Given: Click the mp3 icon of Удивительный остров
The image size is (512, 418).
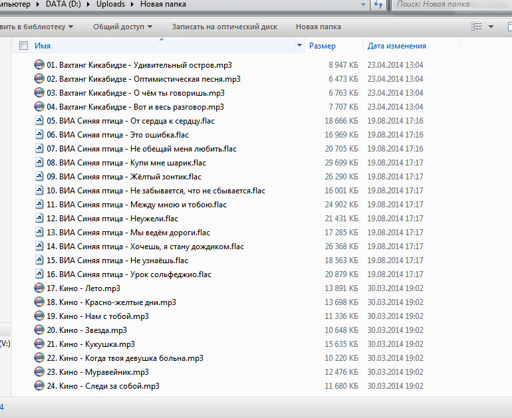Looking at the screenshot, I should pos(39,65).
